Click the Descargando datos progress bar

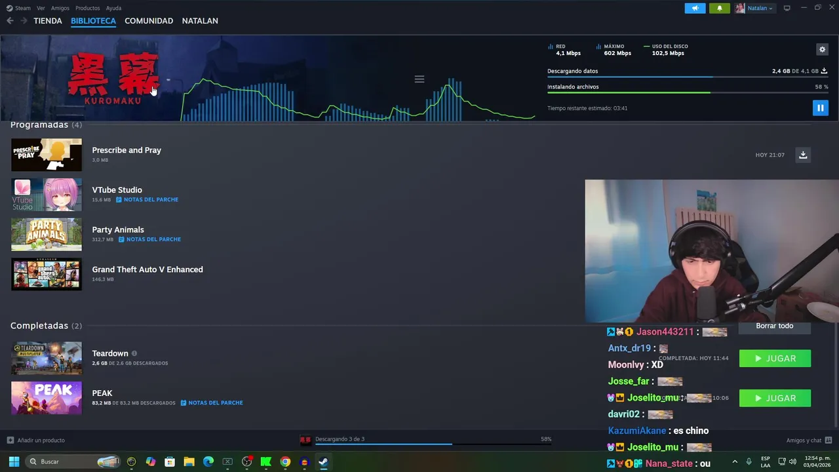(688, 77)
